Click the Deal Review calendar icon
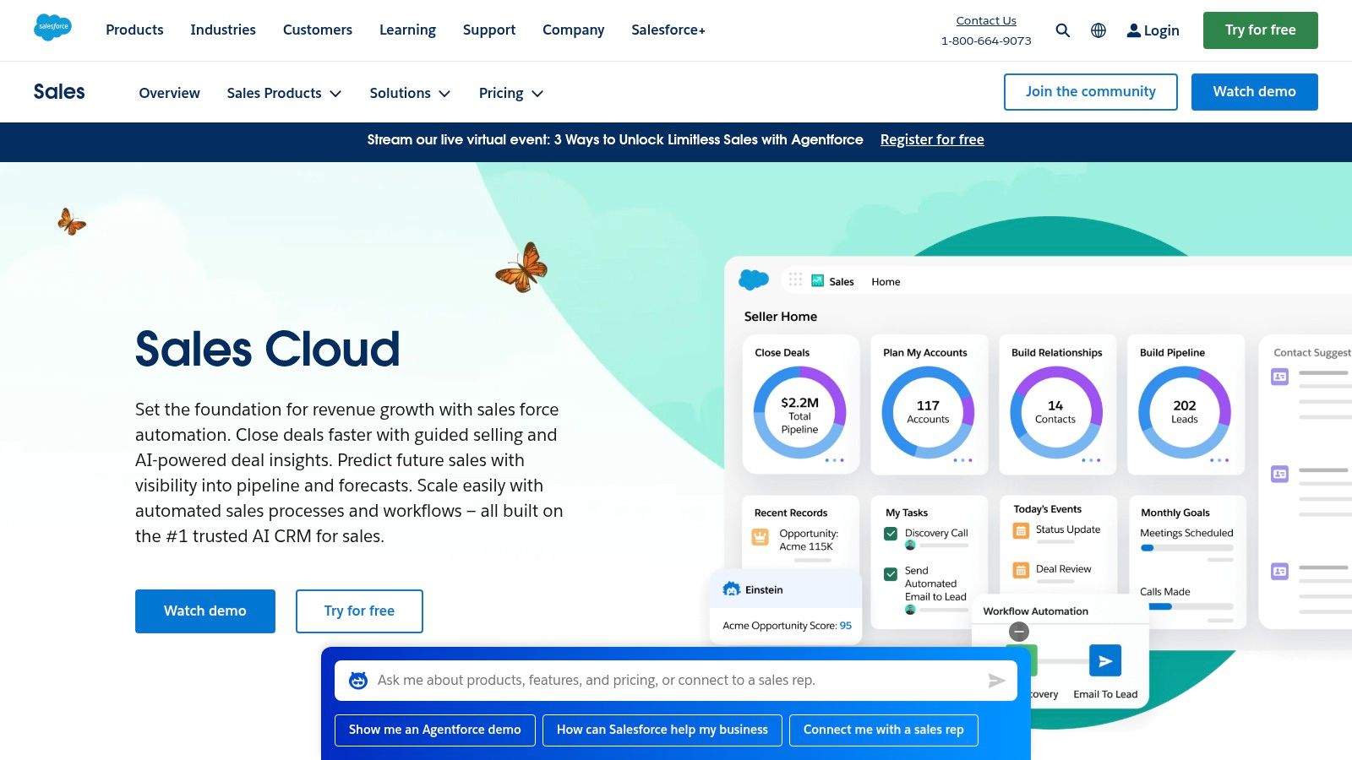Screen dimensions: 1352x760 [x=1021, y=570]
